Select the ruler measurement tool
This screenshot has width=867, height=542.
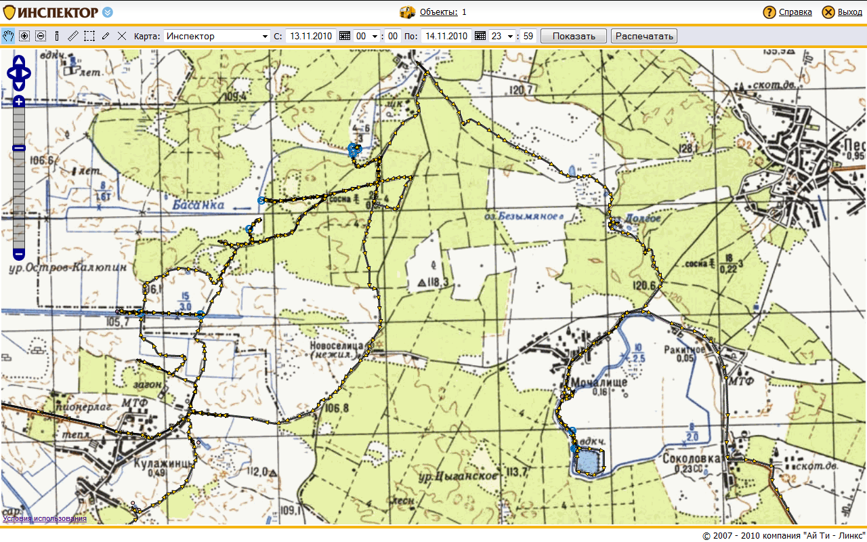[x=73, y=36]
